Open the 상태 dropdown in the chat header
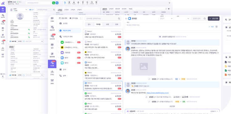Screen dimensions: 231x114 [182, 18]
